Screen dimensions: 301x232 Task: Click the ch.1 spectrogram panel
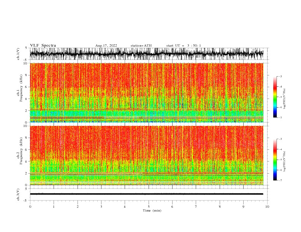pos(146,92)
